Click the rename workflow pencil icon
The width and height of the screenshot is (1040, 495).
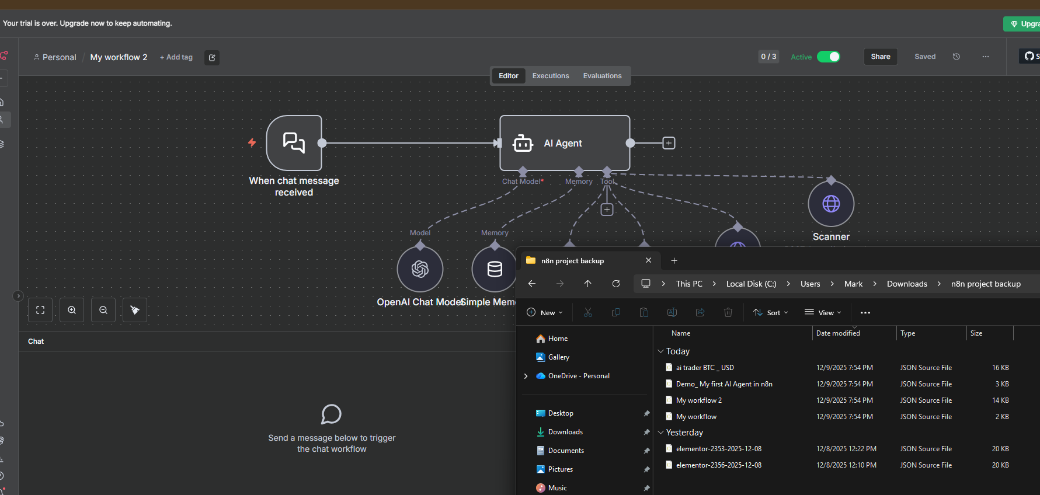(212, 57)
